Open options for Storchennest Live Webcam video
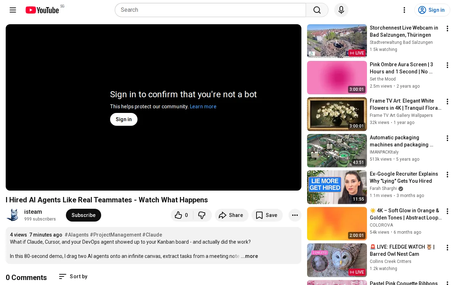Screen dimensions: 456x285 tap(447, 28)
